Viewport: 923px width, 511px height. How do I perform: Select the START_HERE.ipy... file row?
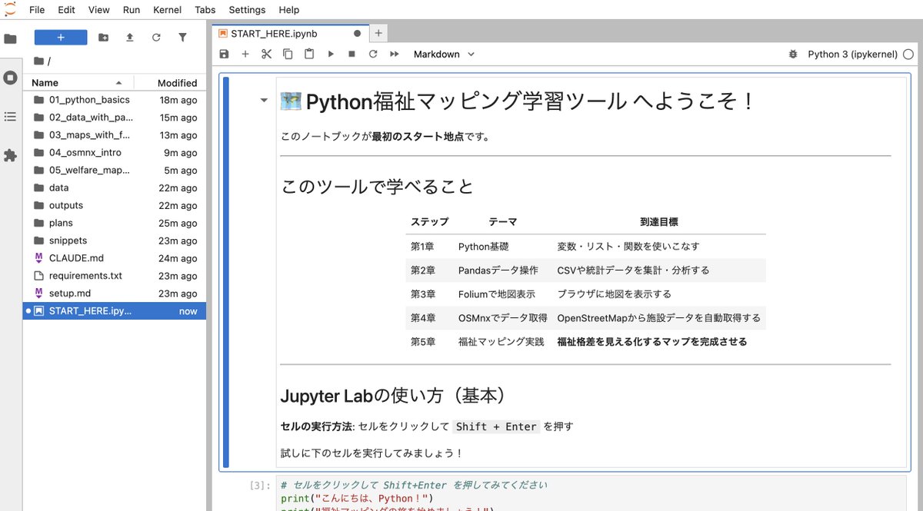pyautogui.click(x=115, y=311)
